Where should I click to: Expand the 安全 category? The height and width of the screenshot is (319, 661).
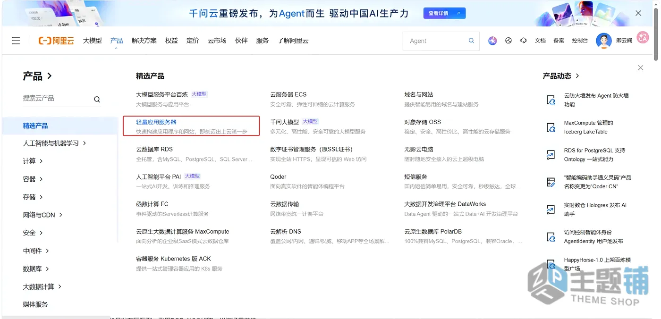click(33, 233)
